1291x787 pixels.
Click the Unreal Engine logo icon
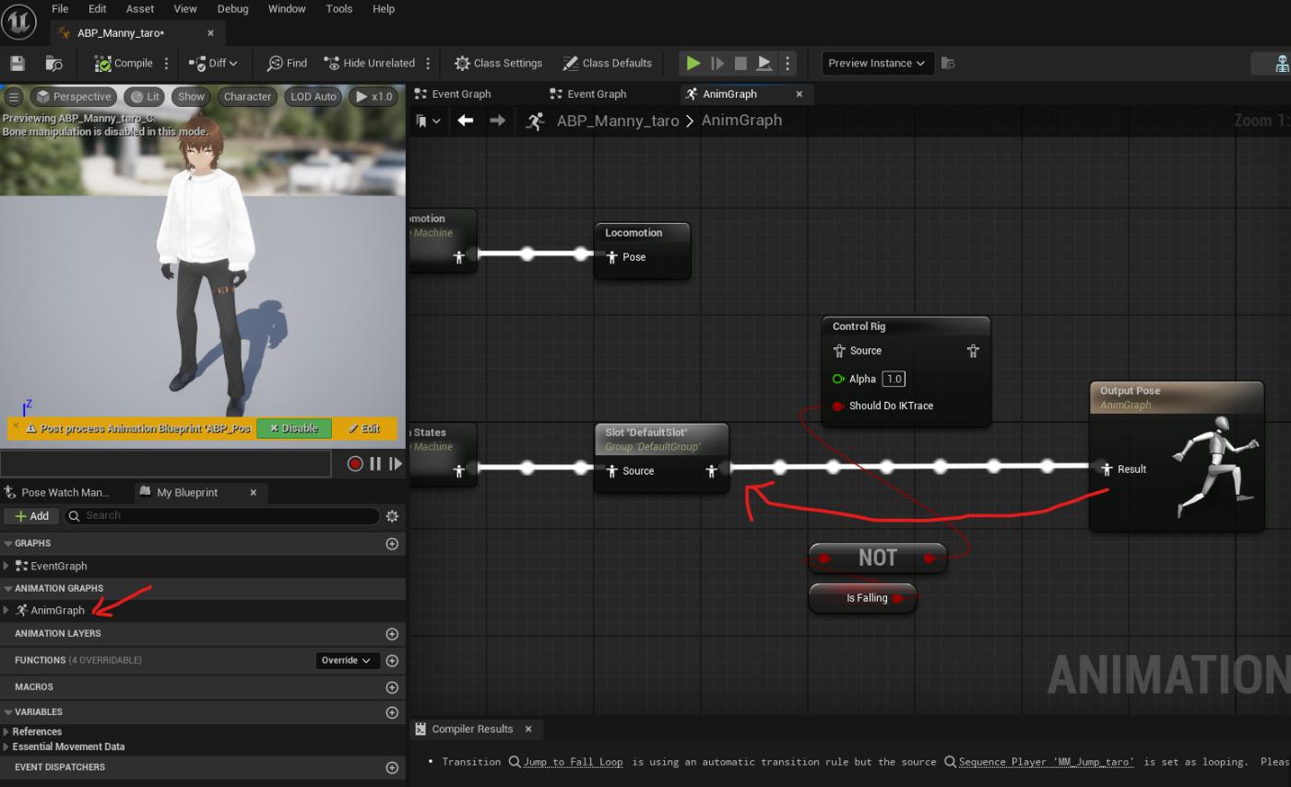(18, 20)
